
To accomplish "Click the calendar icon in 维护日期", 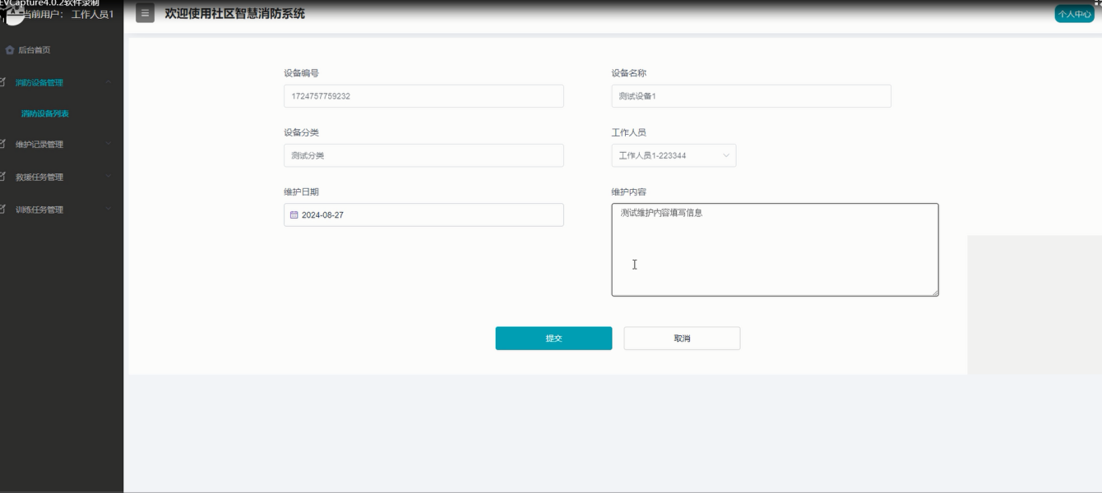I will click(x=294, y=214).
